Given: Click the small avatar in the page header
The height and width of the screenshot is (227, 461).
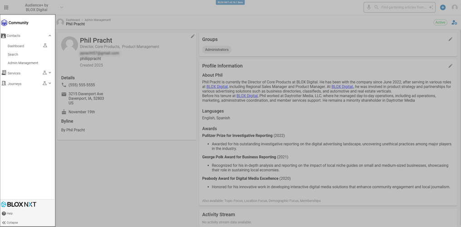Looking at the screenshot, I should [x=60, y=22].
